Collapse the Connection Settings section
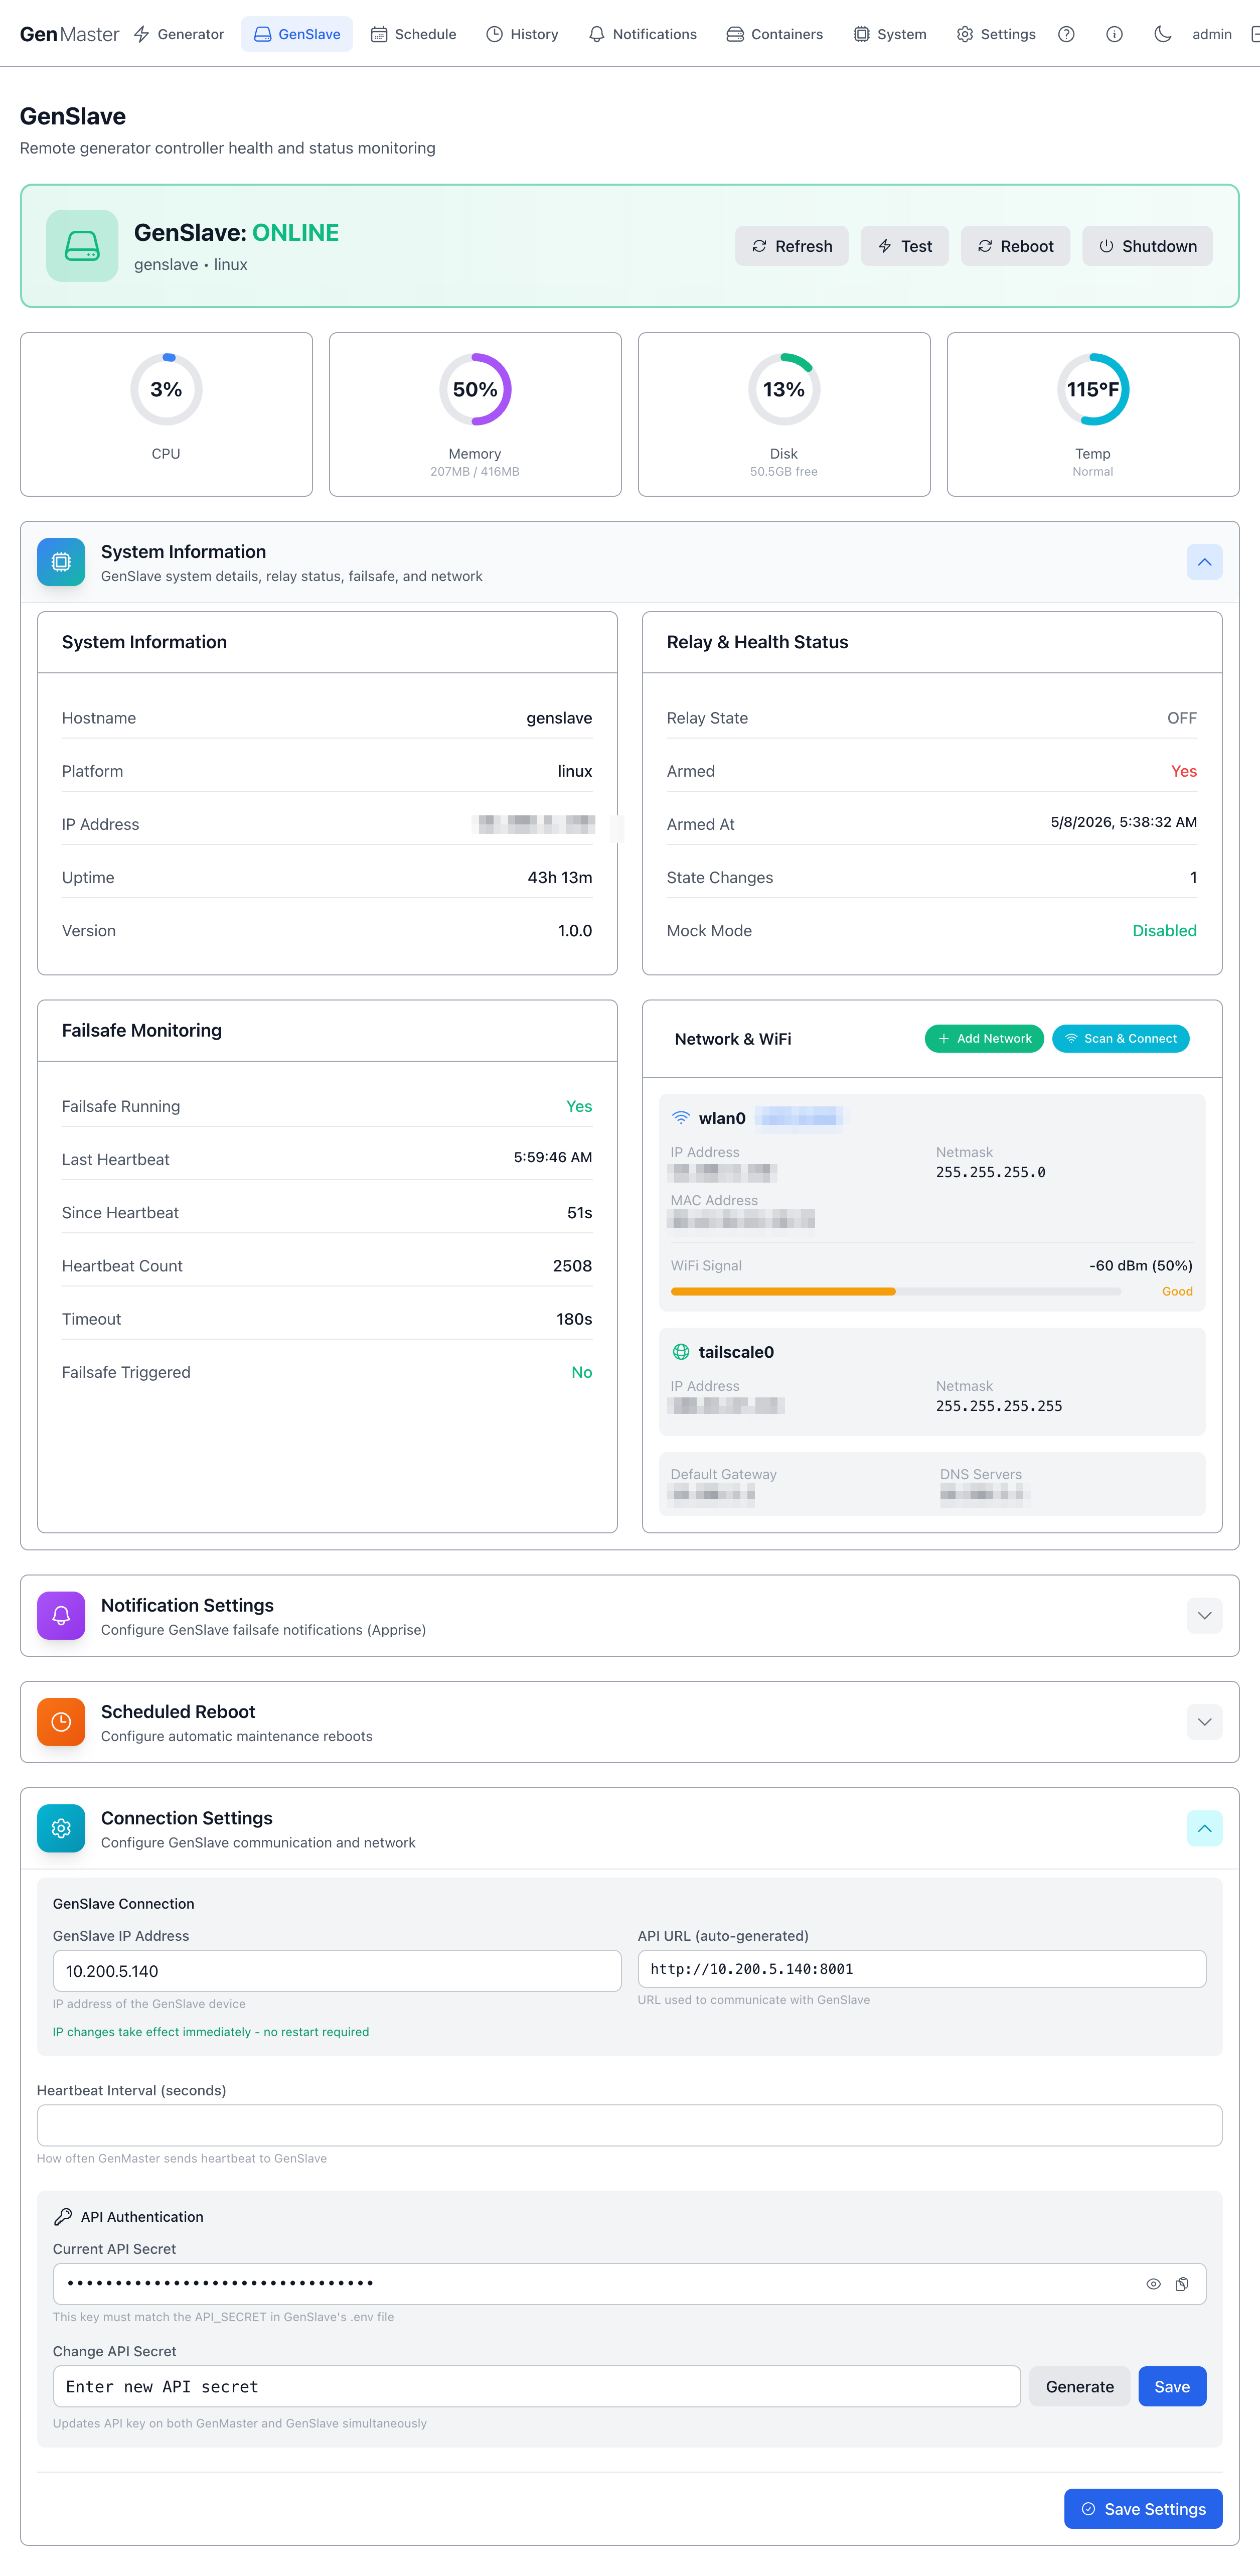 point(1204,1828)
